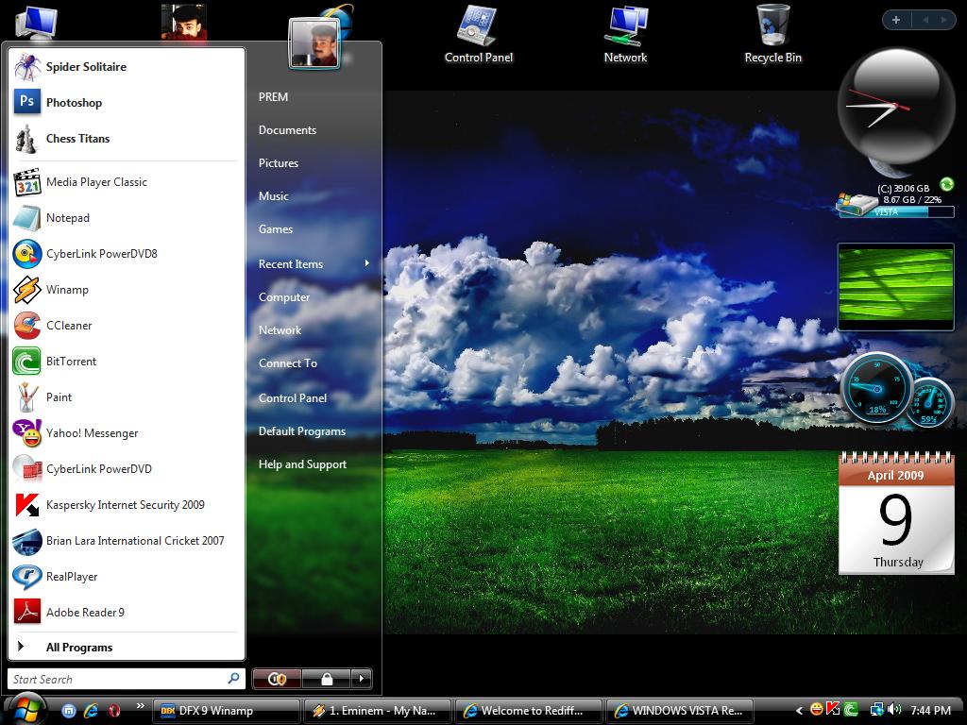Open RealPlayer
The image size is (967, 725).
click(127, 577)
